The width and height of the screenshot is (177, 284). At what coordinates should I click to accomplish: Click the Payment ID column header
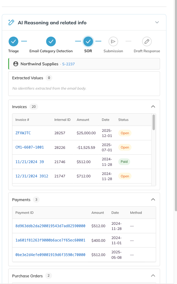(25, 213)
